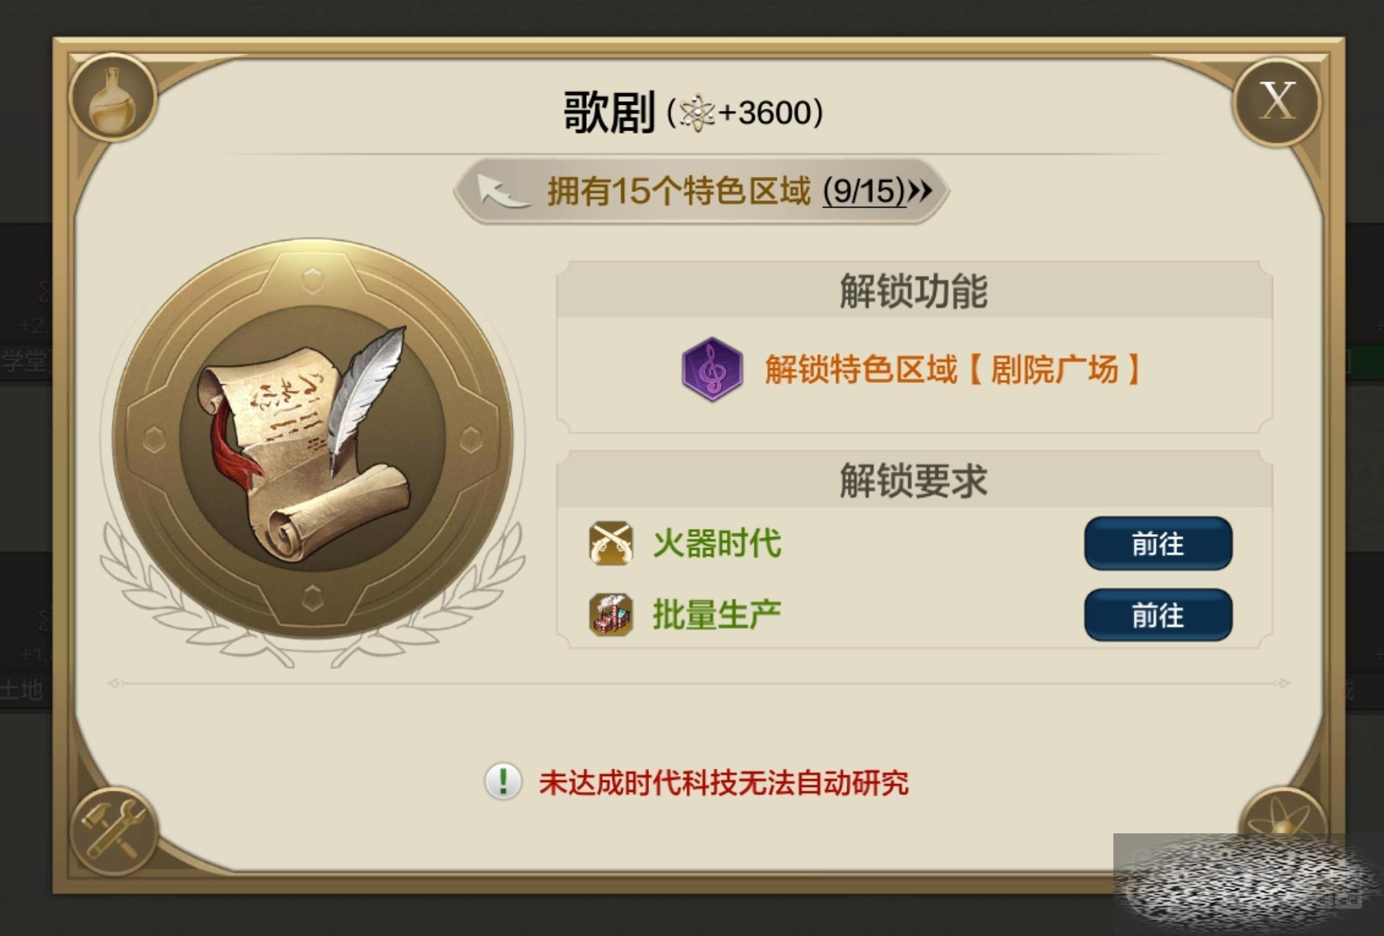Click 前往 button for 火器时代
The image size is (1384, 936).
click(x=1158, y=544)
